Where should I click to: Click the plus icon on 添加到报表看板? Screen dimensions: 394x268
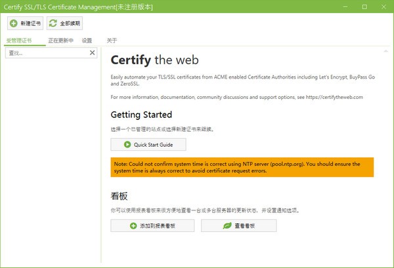(133, 226)
